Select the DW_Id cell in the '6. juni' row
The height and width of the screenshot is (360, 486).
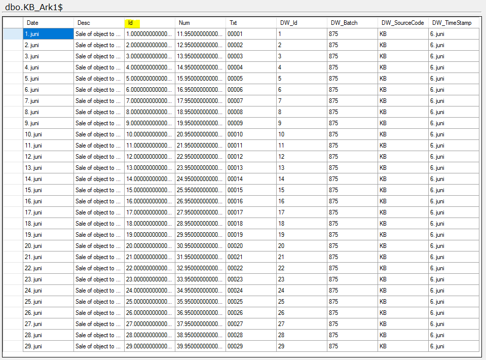pos(302,90)
